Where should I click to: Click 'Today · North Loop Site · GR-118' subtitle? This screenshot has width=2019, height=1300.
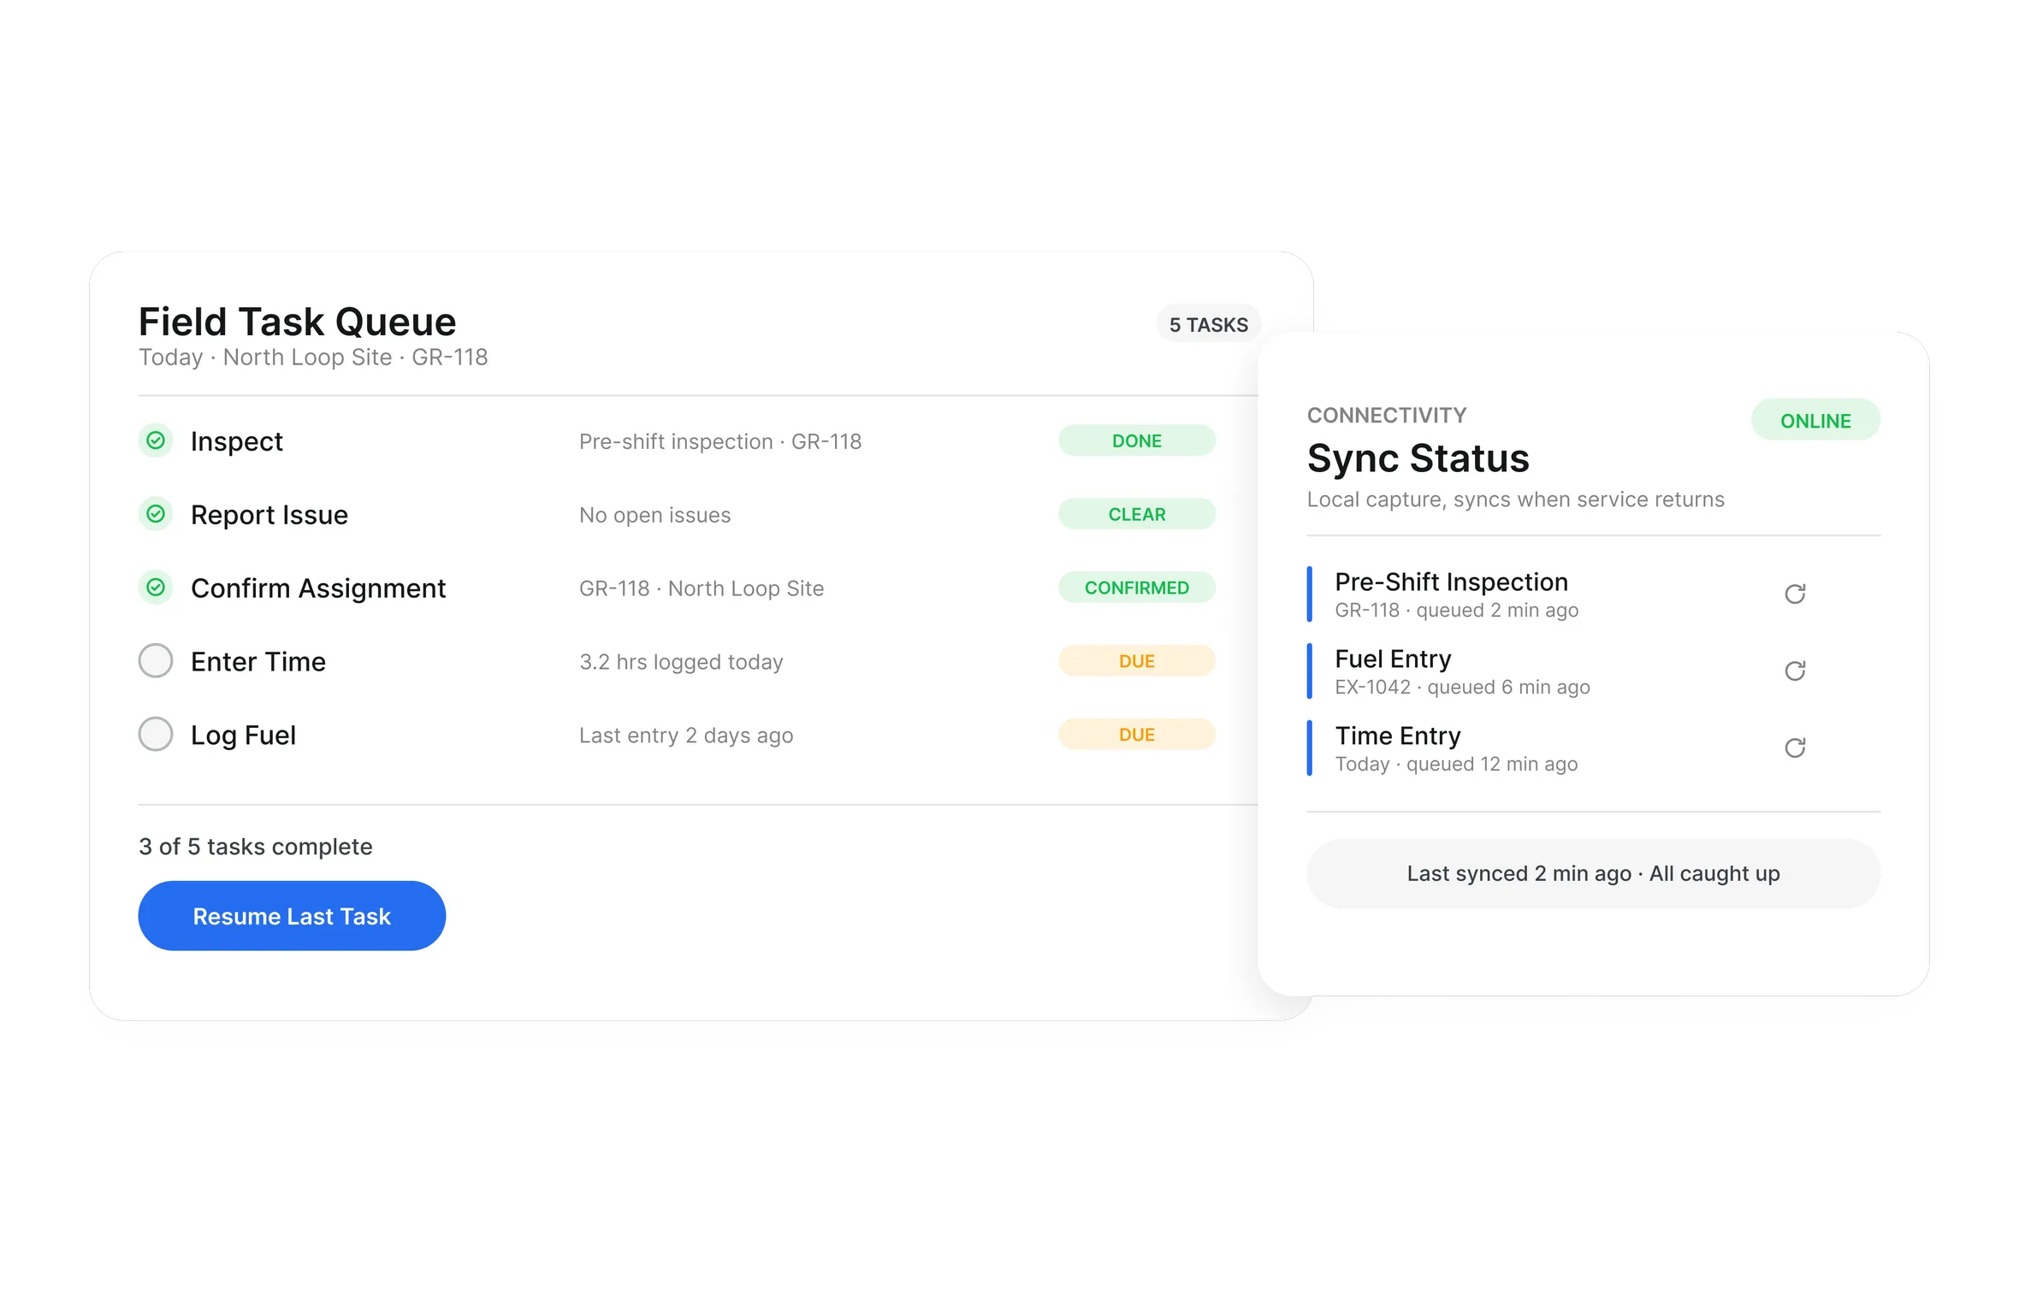coord(313,357)
